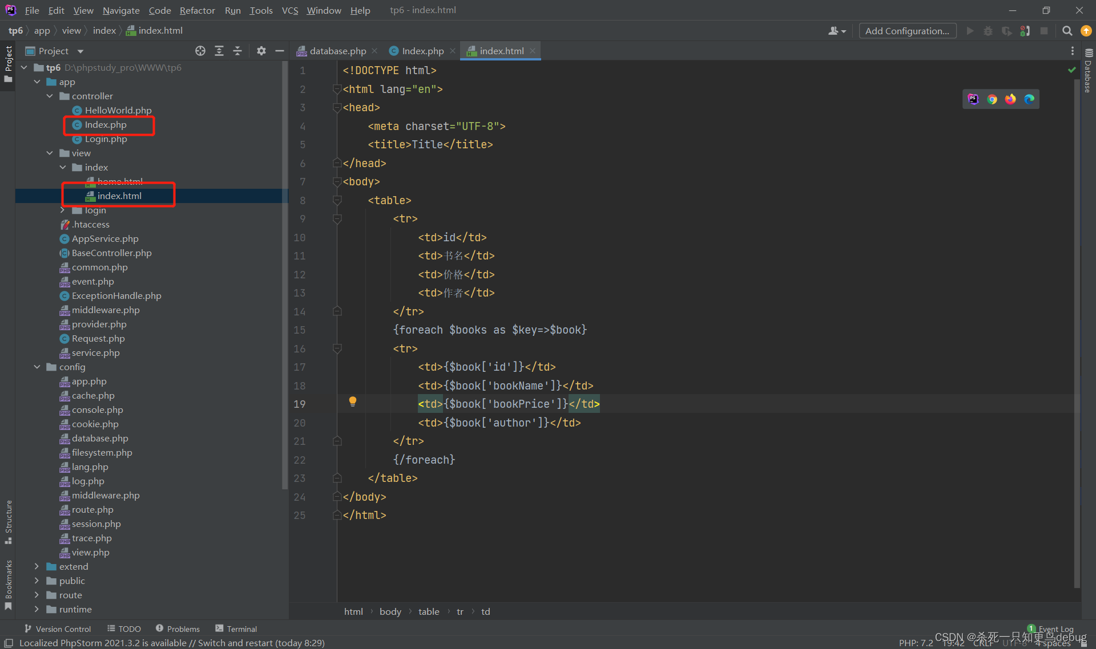The width and height of the screenshot is (1096, 649).
Task: Click the PhpStorm update status message
Action: [172, 643]
